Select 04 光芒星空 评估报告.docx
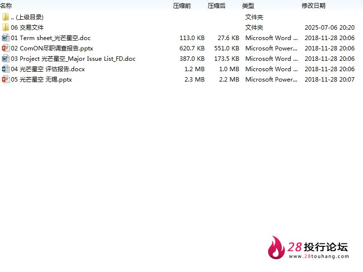The height and width of the screenshot is (272, 363). [47, 69]
